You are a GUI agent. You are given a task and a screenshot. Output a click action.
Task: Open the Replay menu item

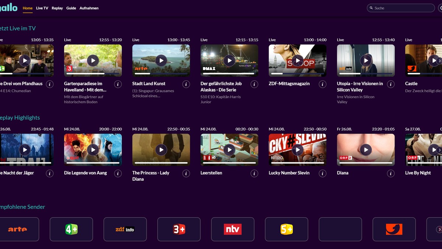pyautogui.click(x=57, y=8)
